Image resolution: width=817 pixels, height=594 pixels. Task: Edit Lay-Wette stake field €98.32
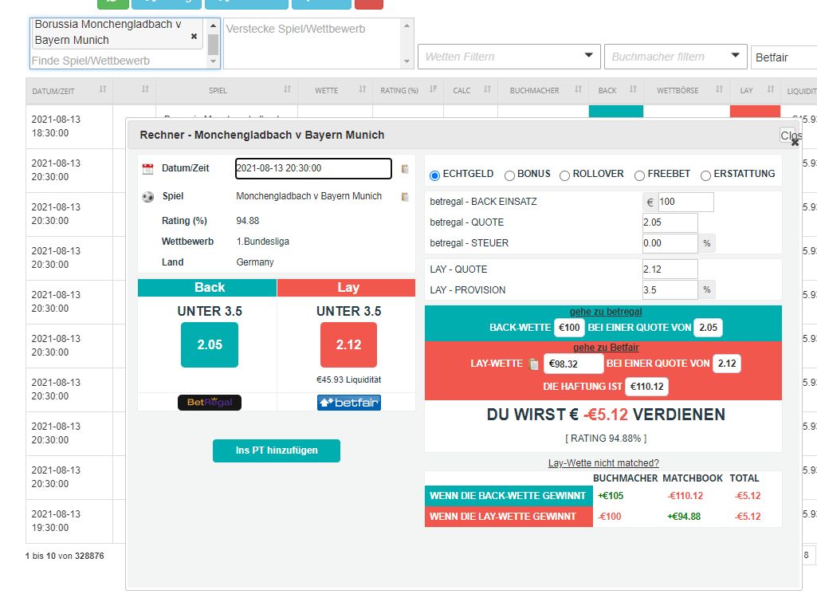pos(573,364)
